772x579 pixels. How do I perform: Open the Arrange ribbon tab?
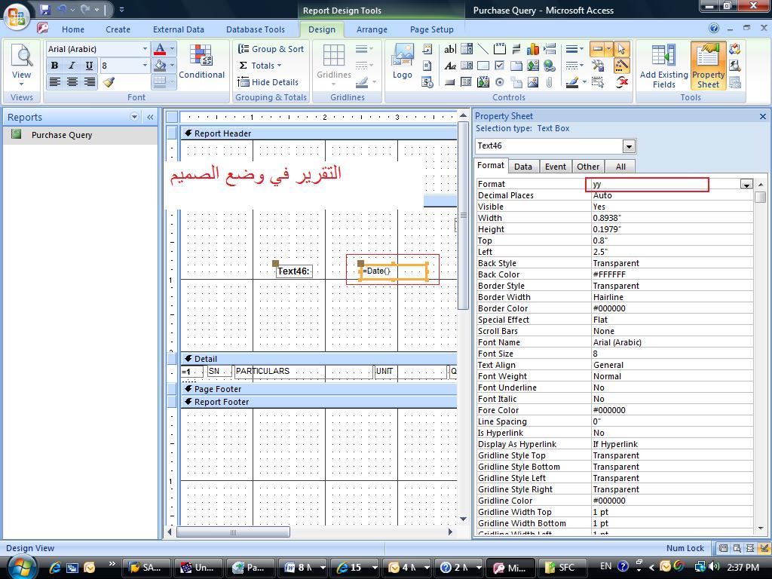(372, 29)
